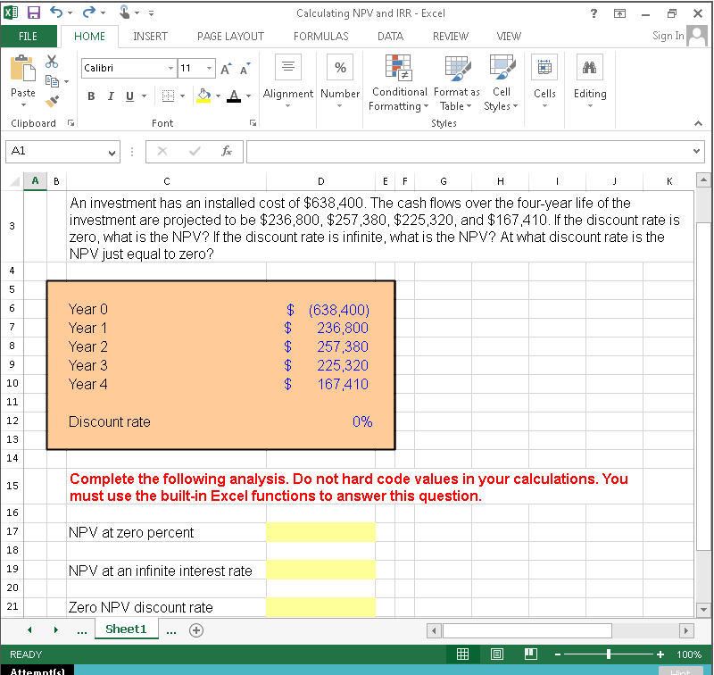This screenshot has height=675, width=714.
Task: Apply yellow Fill Color swatch
Action: point(203,96)
